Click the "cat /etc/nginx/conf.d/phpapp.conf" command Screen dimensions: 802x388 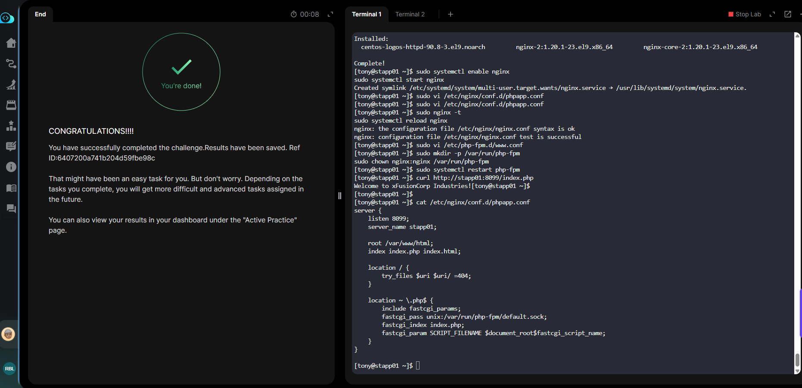point(473,202)
